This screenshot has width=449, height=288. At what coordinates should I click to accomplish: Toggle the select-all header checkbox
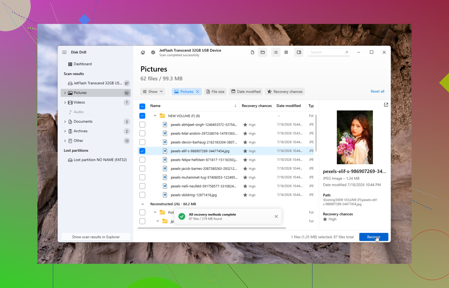(142, 106)
